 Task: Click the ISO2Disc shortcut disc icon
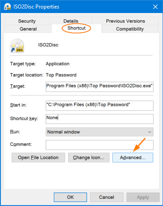pos(17,46)
